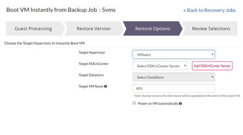
Task: Enable the Power on VM automatically checkbox
Action: [134, 103]
